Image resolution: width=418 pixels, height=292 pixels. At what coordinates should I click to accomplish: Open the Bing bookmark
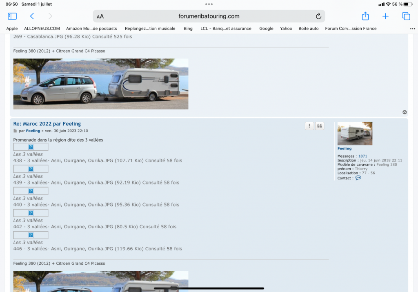[188, 29]
